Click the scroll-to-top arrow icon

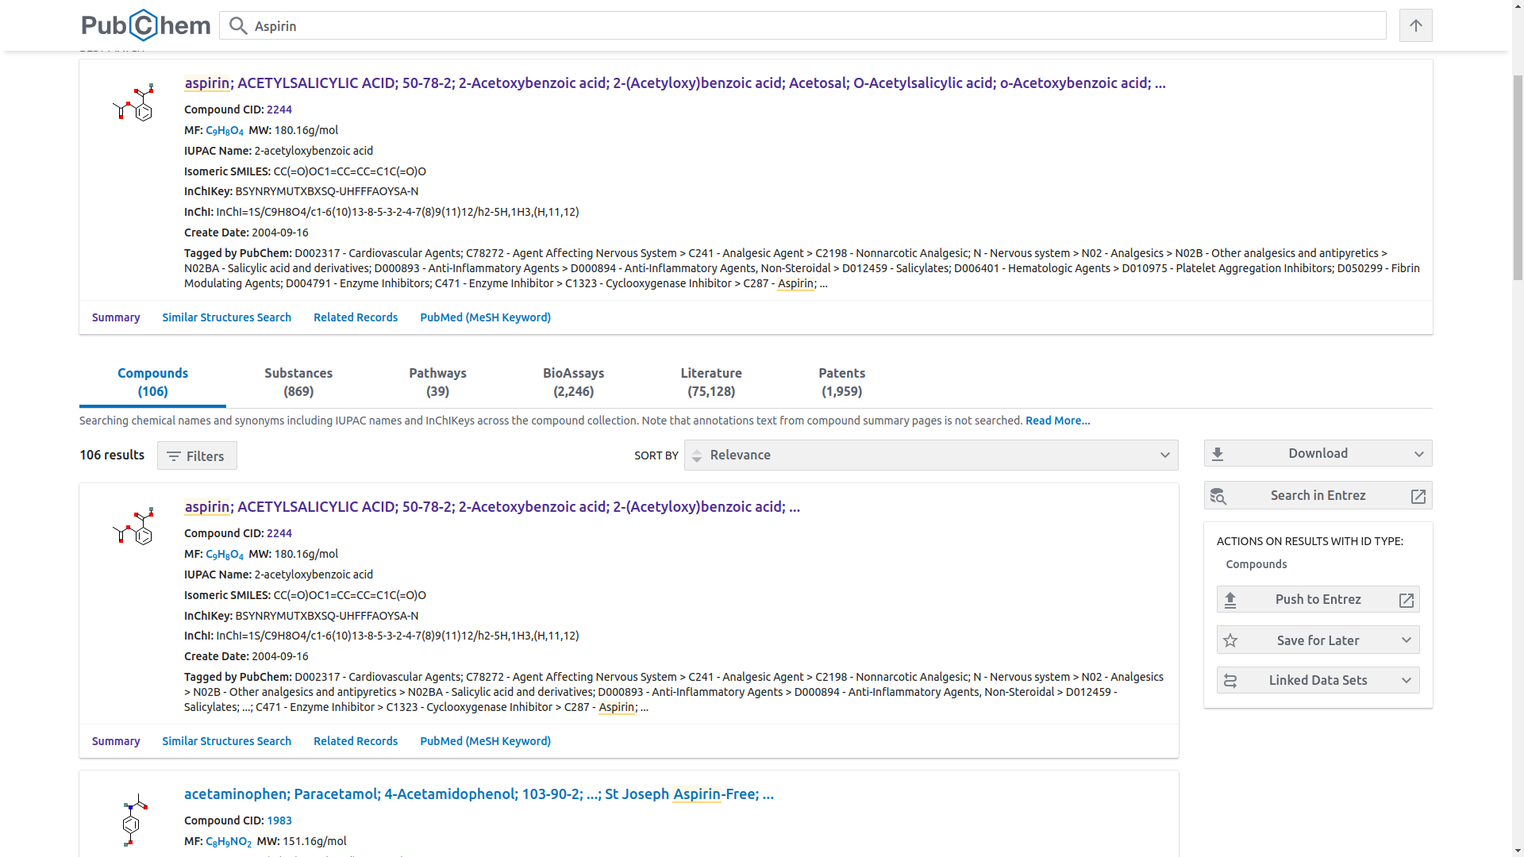coord(1416,25)
